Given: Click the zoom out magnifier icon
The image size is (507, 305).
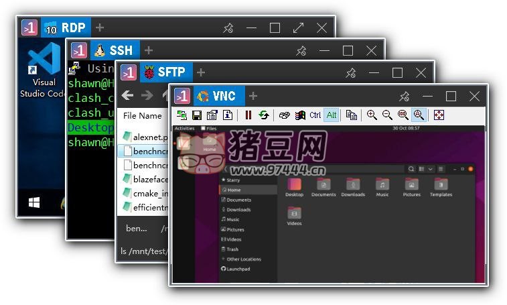Looking at the screenshot, I should [387, 115].
